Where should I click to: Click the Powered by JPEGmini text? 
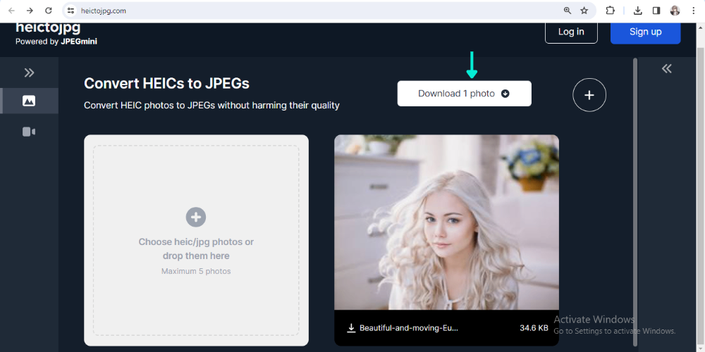pyautogui.click(x=56, y=42)
